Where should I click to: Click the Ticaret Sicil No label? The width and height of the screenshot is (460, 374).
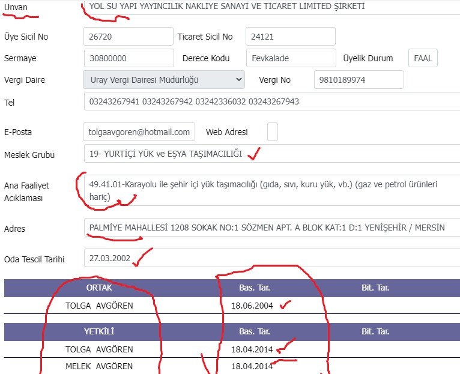pos(205,37)
